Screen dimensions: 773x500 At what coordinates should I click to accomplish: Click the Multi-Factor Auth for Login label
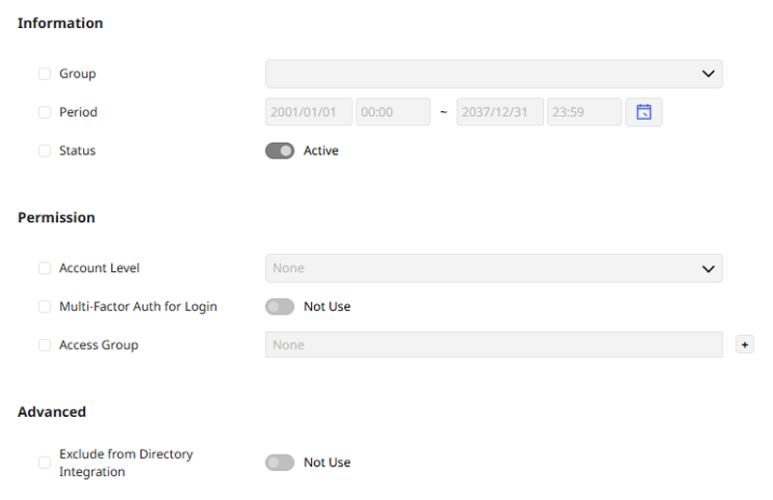[138, 307]
